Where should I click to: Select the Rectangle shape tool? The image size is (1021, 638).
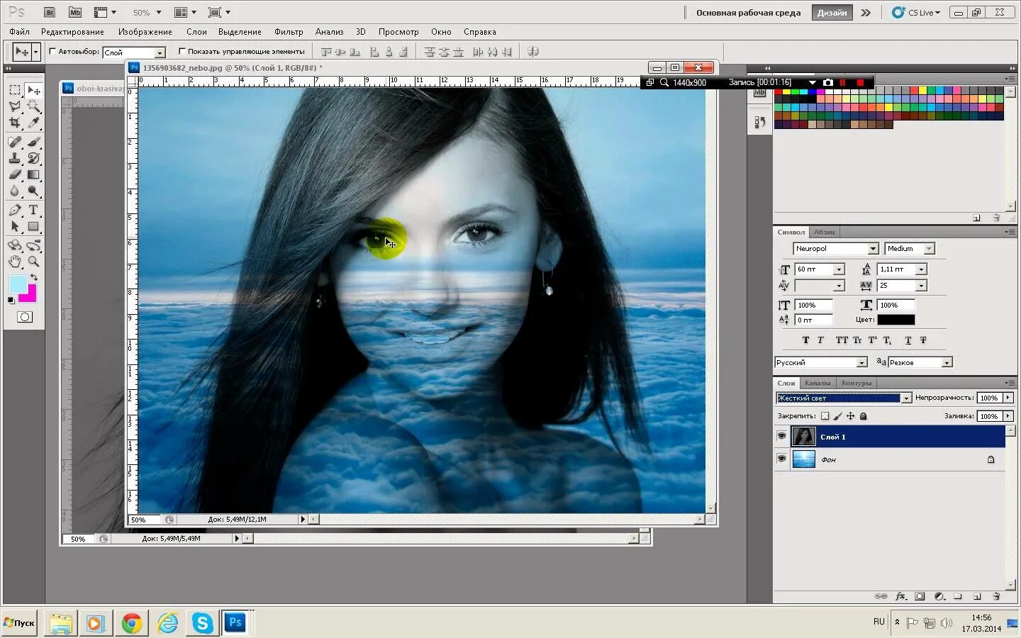point(33,226)
